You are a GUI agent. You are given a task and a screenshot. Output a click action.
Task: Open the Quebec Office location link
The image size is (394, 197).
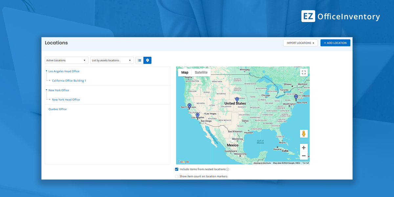click(x=57, y=109)
